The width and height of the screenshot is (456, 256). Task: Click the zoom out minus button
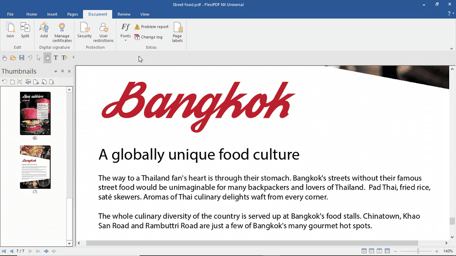click(x=395, y=251)
